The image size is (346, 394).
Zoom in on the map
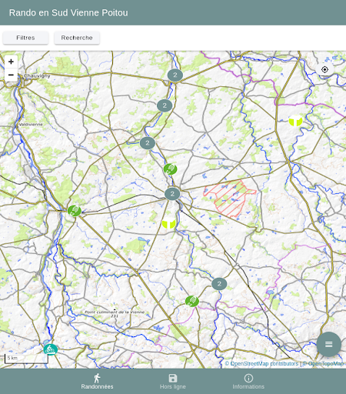(x=11, y=62)
